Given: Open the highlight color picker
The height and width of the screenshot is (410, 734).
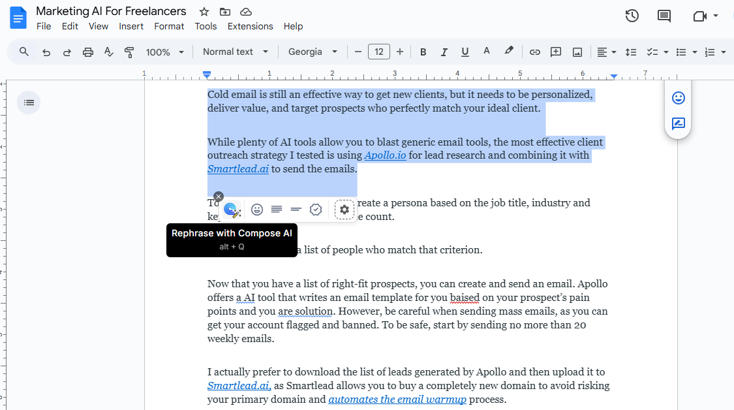Looking at the screenshot, I should pyautogui.click(x=509, y=52).
